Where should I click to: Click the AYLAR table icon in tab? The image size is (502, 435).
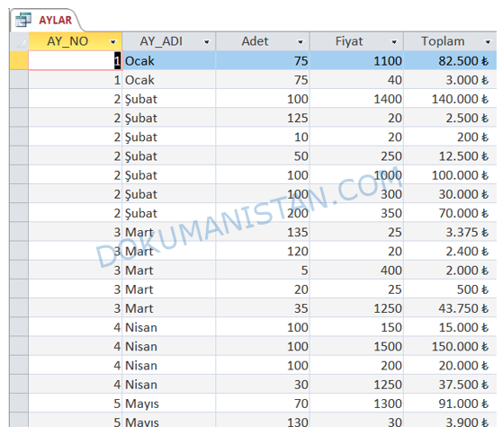(x=23, y=20)
